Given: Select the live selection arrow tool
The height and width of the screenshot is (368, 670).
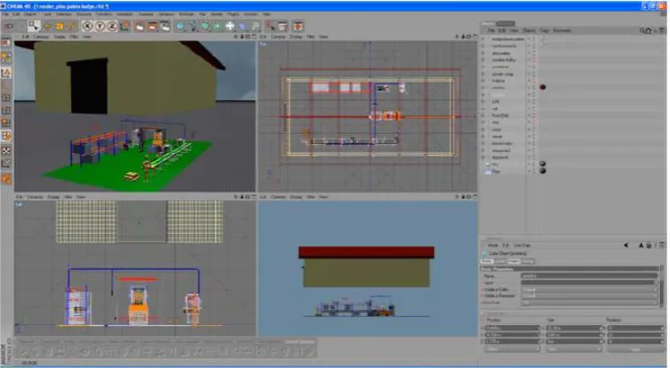Looking at the screenshot, I should [34, 26].
